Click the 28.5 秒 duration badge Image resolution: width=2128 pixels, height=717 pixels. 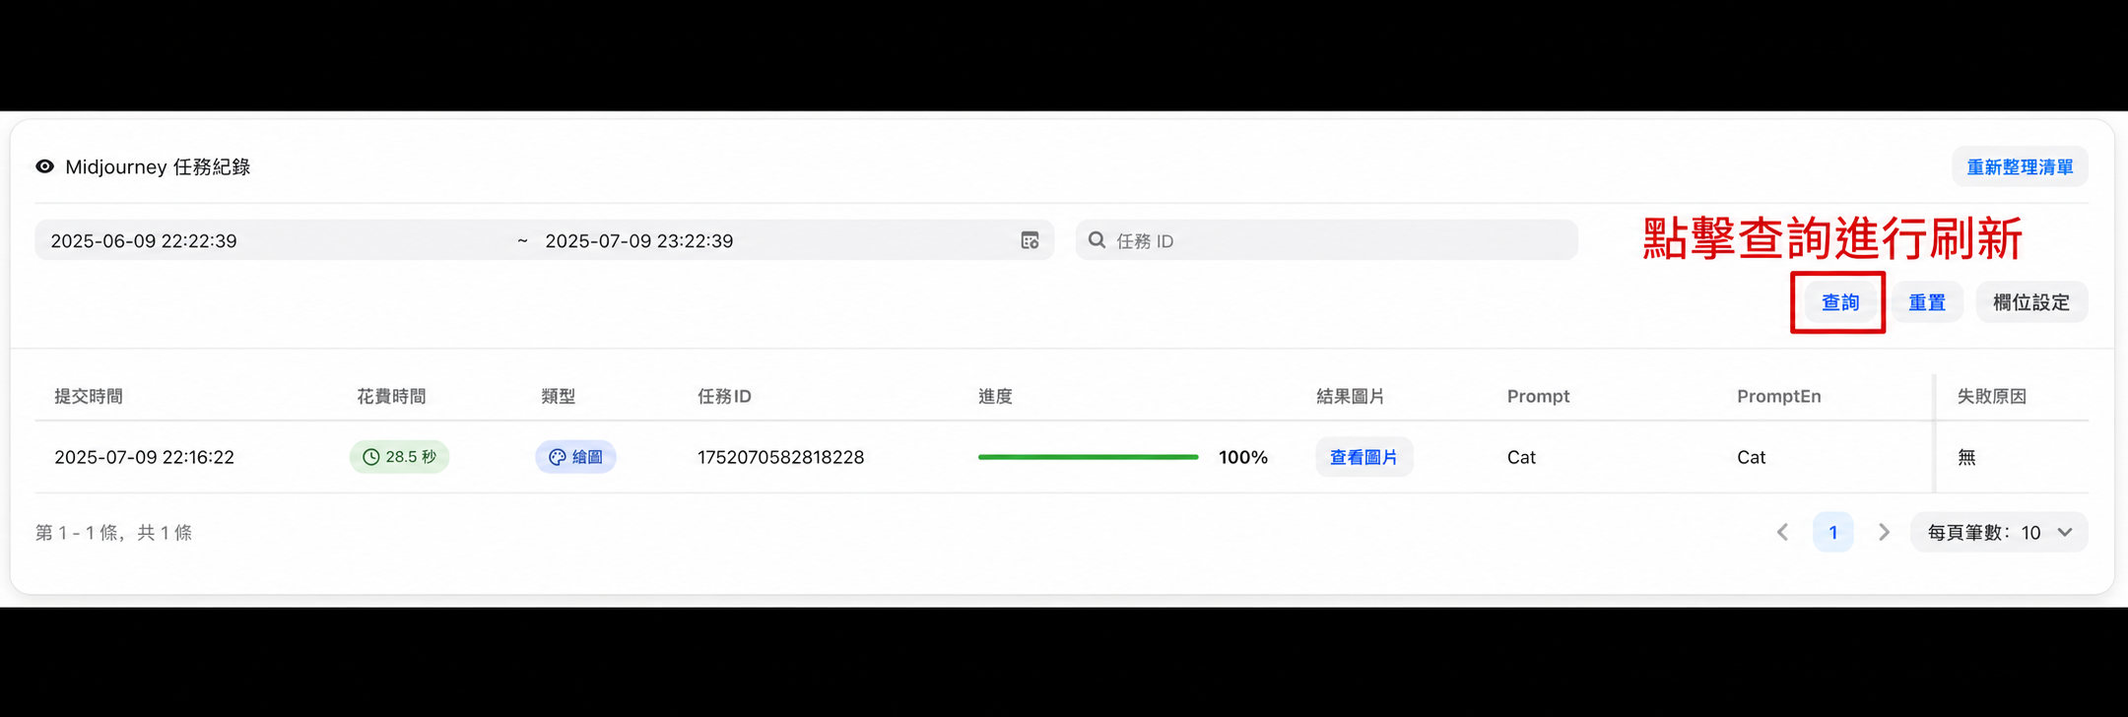coord(399,457)
